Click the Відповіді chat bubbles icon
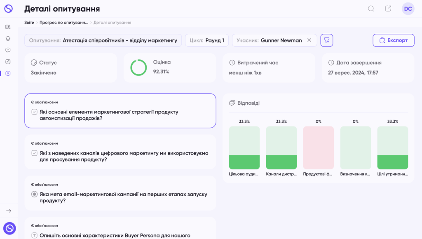Image resolution: width=422 pixels, height=239 pixels. [x=232, y=103]
